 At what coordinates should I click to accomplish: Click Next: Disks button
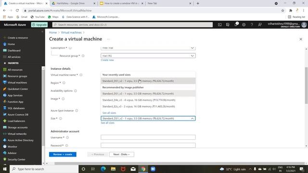122,154
